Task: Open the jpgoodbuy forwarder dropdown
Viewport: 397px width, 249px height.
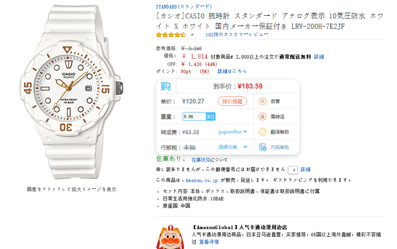Action: coord(233,132)
